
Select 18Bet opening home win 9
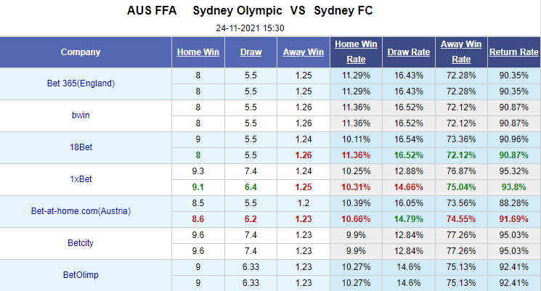click(x=198, y=139)
